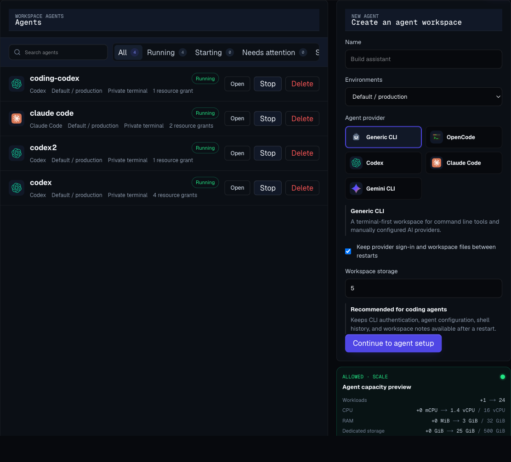The height and width of the screenshot is (462, 511).
Task: Pick Gemini CLI as agent provider
Action: tap(383, 188)
